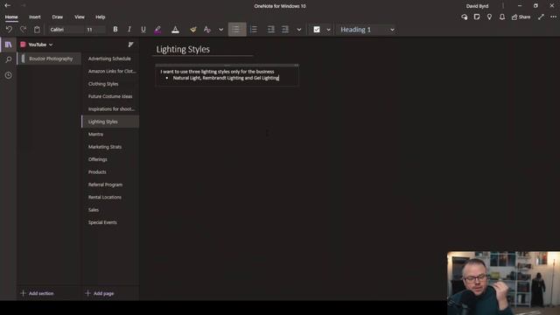The image size is (560, 315).
Task: Add a new page
Action: pyautogui.click(x=100, y=293)
